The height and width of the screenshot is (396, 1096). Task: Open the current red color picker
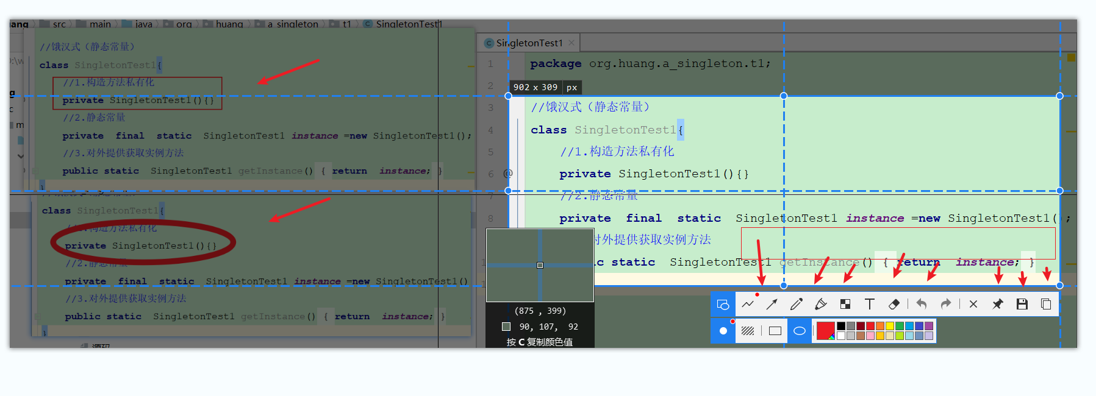click(x=826, y=331)
